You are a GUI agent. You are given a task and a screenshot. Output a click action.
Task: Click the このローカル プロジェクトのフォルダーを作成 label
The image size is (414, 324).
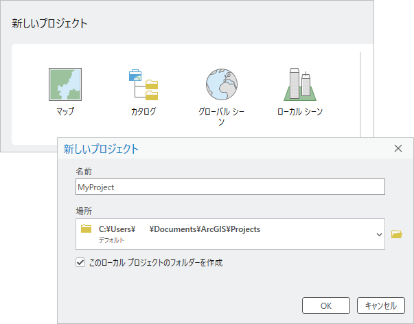pyautogui.click(x=157, y=262)
